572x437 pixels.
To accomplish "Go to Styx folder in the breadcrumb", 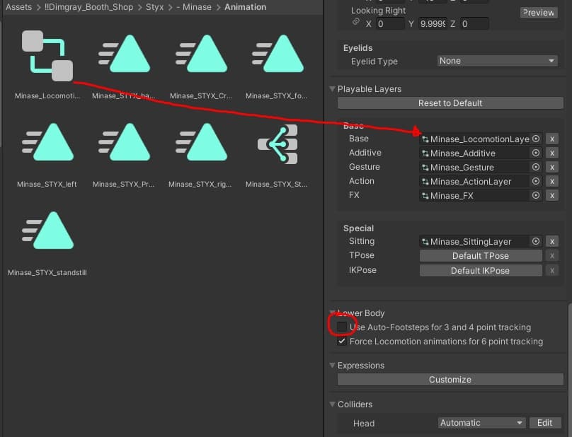I will point(154,7).
